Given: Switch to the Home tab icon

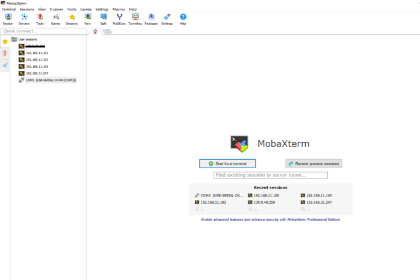Looking at the screenshot, I should tap(95, 32).
